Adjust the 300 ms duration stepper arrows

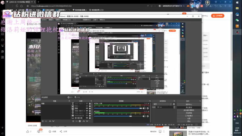(x=174, y=107)
